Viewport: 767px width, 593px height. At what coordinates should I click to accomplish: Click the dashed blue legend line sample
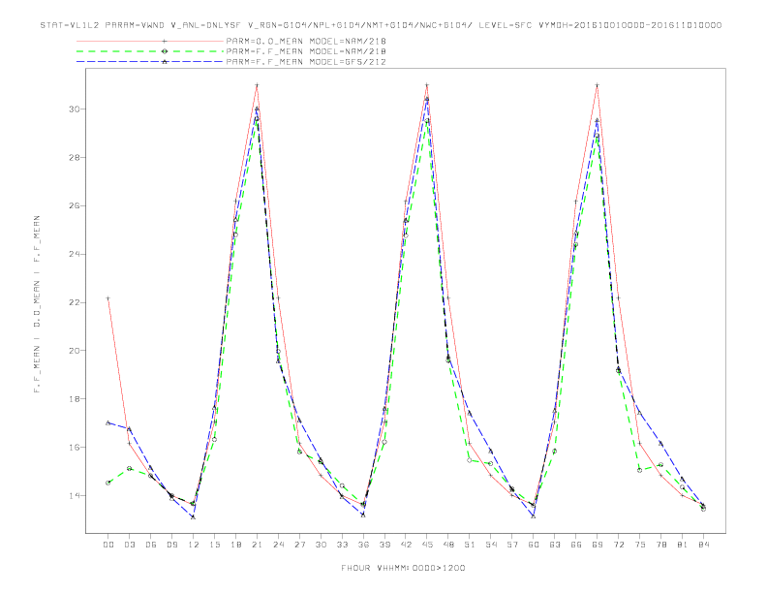click(150, 62)
